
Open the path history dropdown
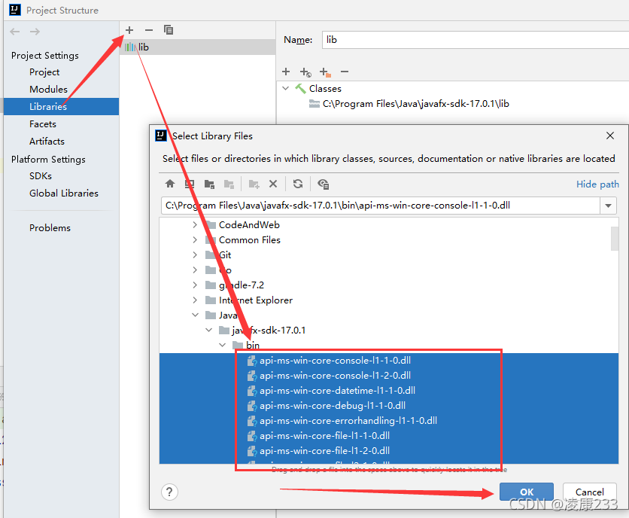608,206
